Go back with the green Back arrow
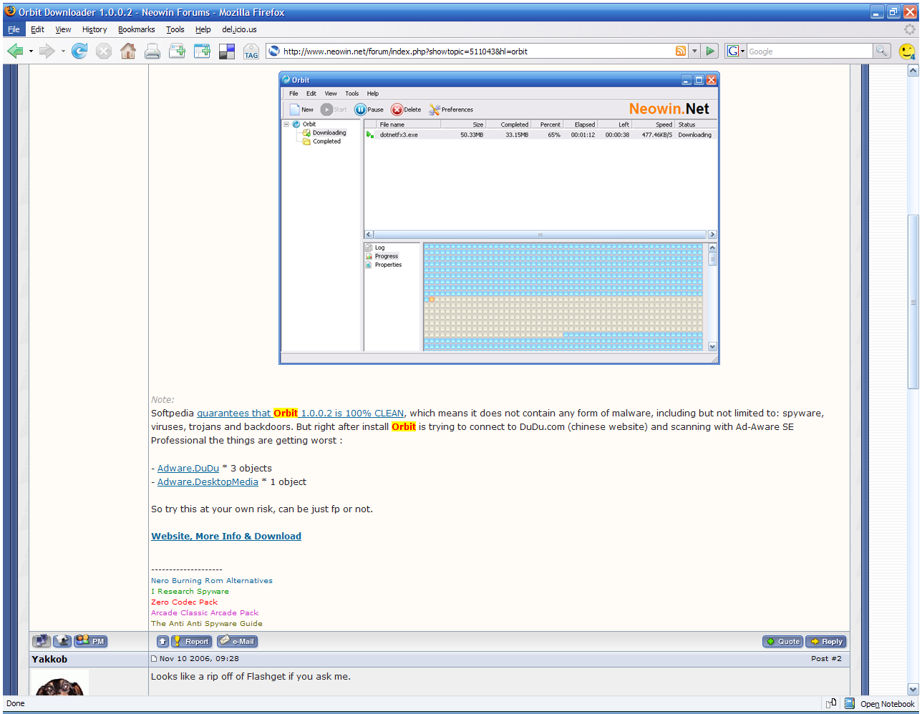This screenshot has height=714, width=922. (15, 52)
